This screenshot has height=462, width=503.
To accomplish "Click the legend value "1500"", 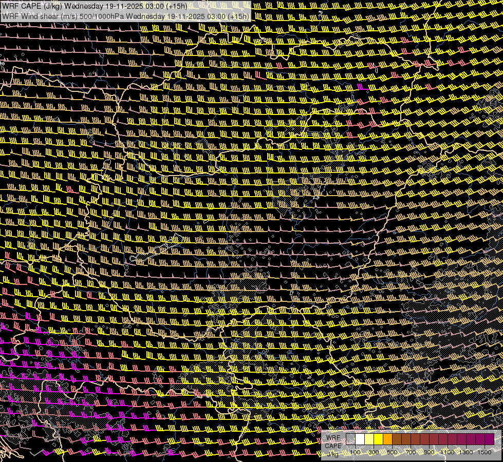I will pos(485,452).
